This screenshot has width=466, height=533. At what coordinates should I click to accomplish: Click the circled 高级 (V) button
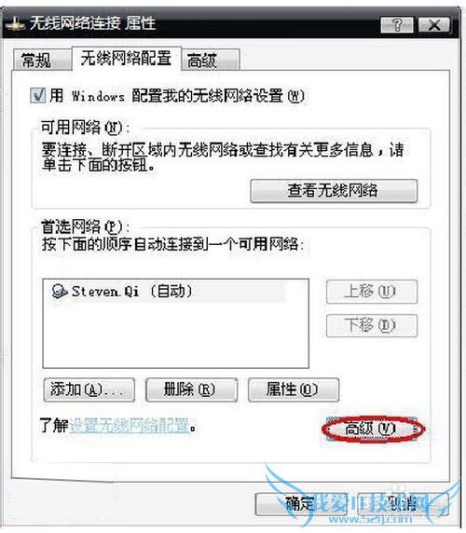[372, 429]
